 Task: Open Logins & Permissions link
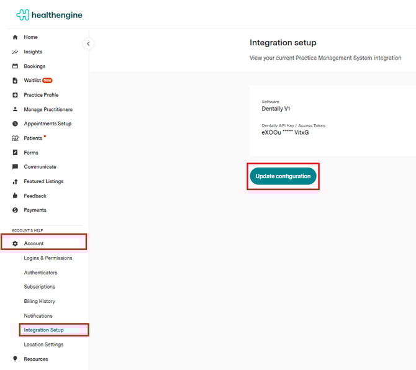pyautogui.click(x=48, y=258)
